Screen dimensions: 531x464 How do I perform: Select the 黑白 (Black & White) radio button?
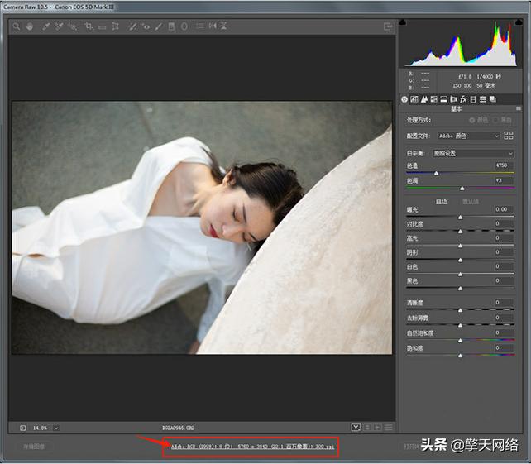pos(497,121)
